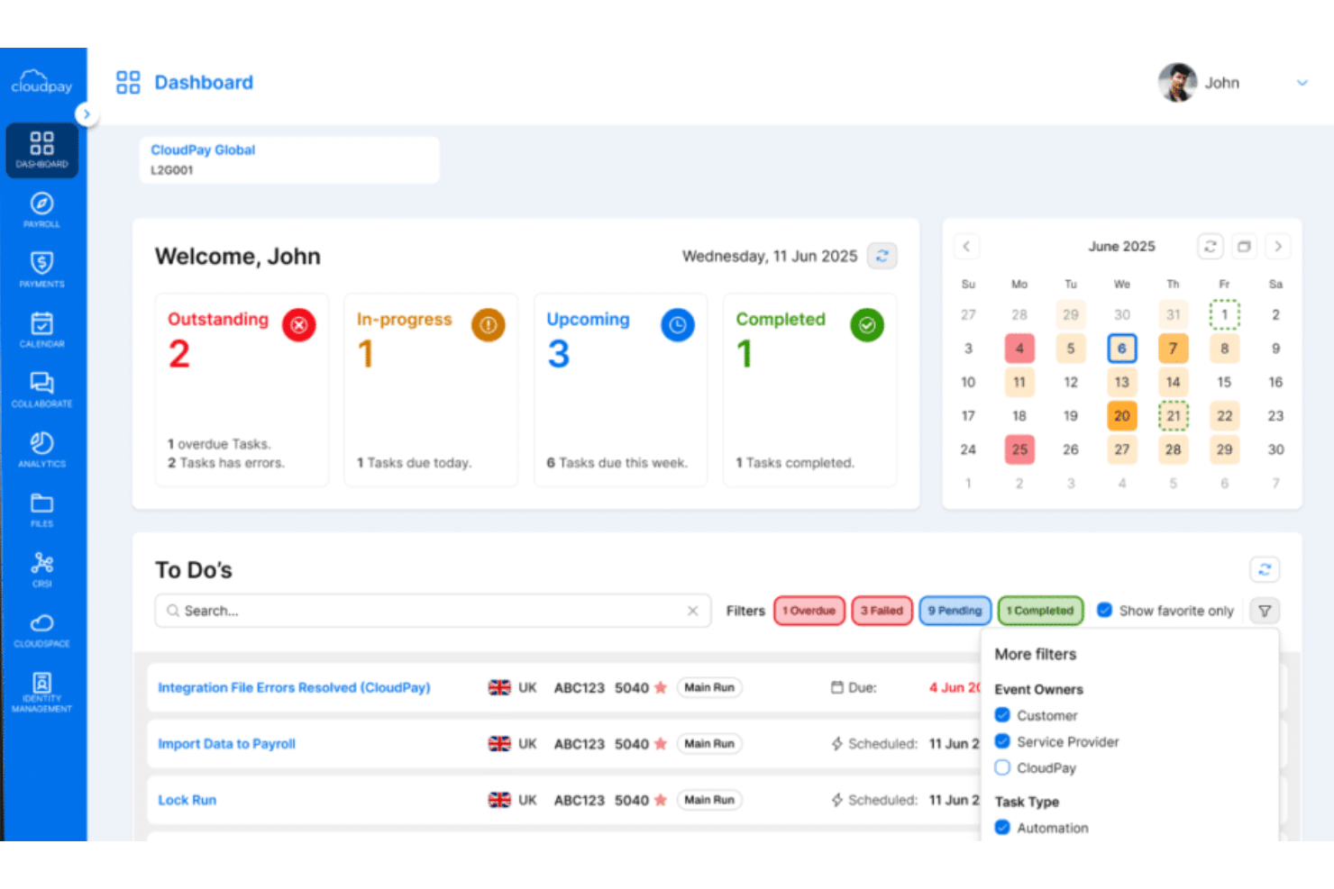Refresh the June 2025 calendar
1334x889 pixels.
point(1211,246)
